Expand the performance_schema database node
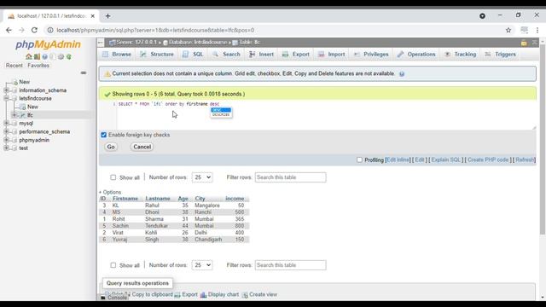546x307 pixels. [x=6, y=132]
